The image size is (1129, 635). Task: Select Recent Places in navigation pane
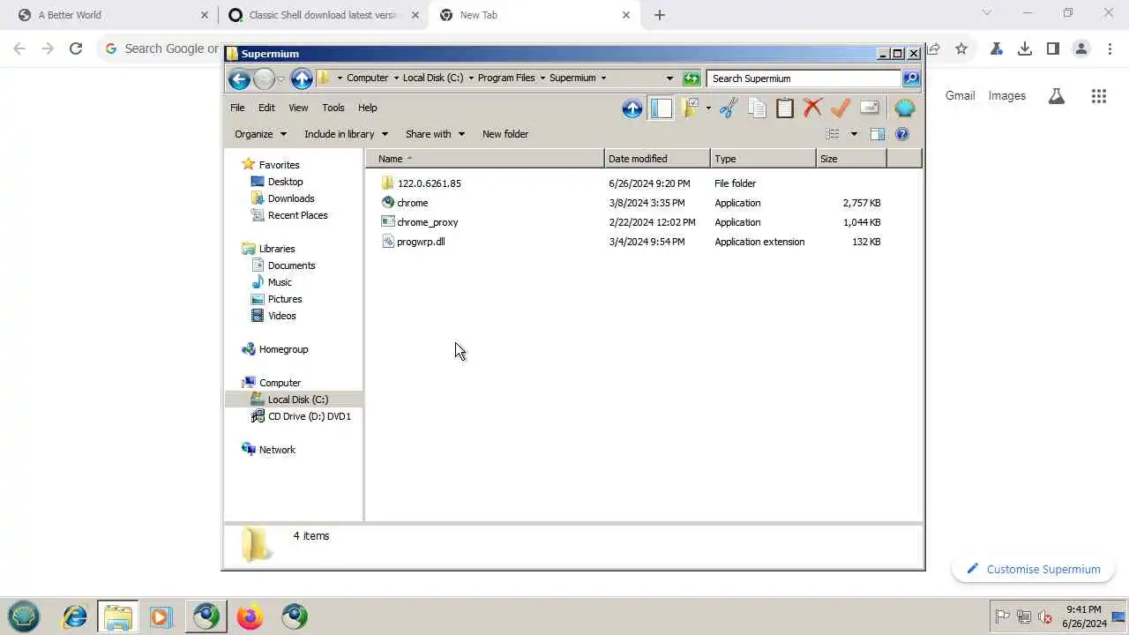coord(289,215)
